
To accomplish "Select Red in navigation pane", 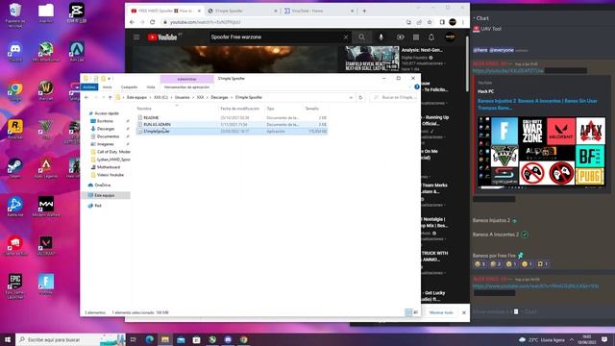I will (x=98, y=206).
